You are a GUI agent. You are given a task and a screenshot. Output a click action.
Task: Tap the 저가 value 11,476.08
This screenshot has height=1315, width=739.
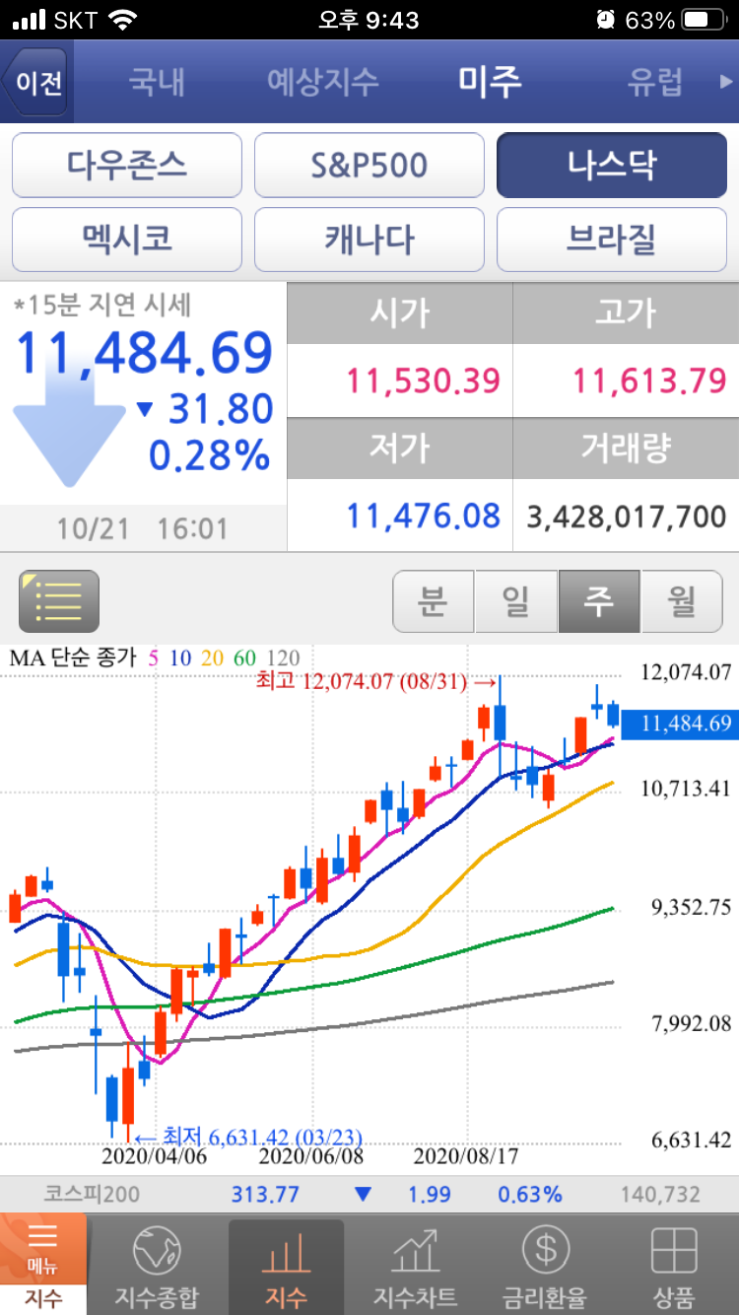tap(424, 516)
